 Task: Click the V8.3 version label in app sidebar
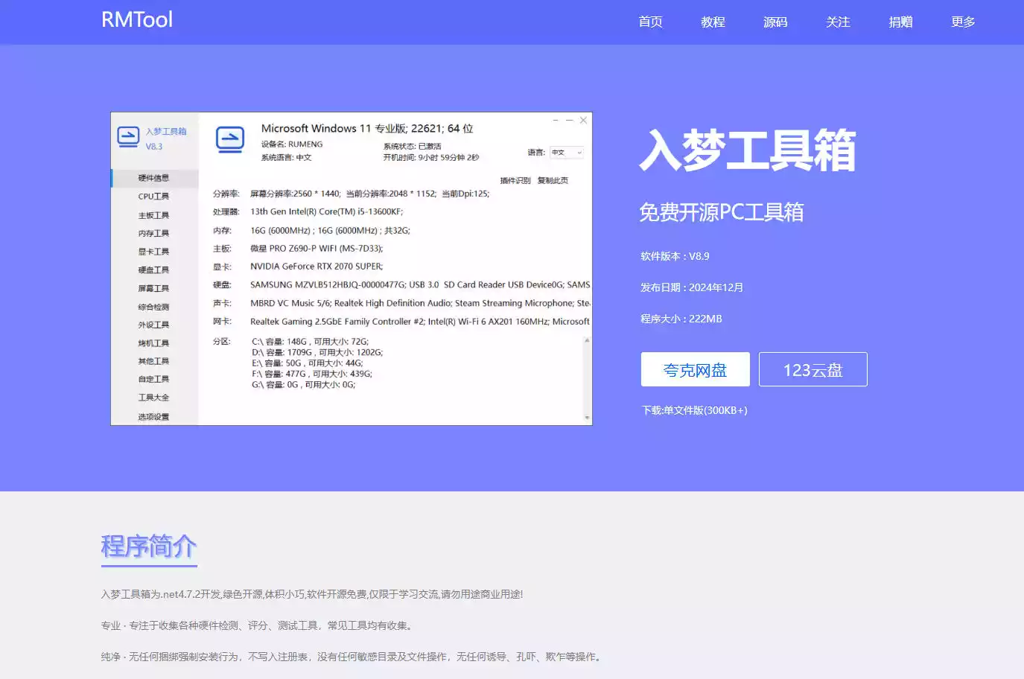pyautogui.click(x=153, y=147)
